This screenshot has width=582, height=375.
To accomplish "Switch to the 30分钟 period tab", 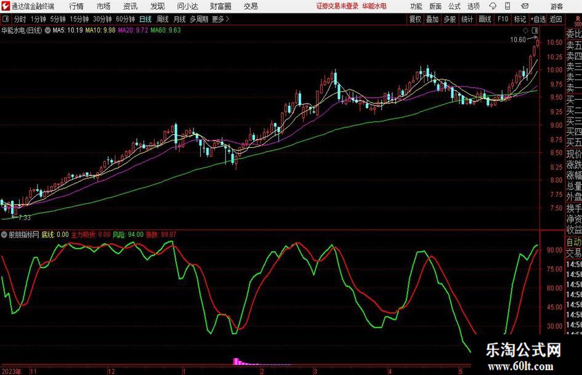I will [x=102, y=19].
